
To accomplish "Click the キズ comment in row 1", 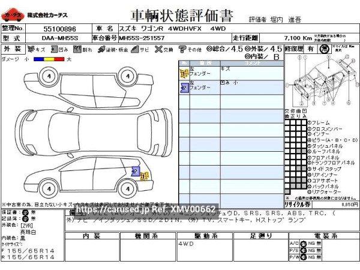I will pyautogui.click(x=225, y=68).
